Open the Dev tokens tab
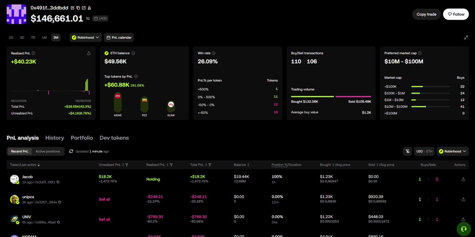 [114, 138]
